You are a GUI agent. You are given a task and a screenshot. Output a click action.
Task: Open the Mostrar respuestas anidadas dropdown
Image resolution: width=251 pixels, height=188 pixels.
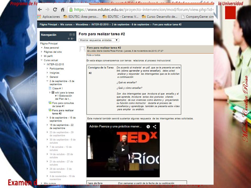pyautogui.click(x=99, y=40)
